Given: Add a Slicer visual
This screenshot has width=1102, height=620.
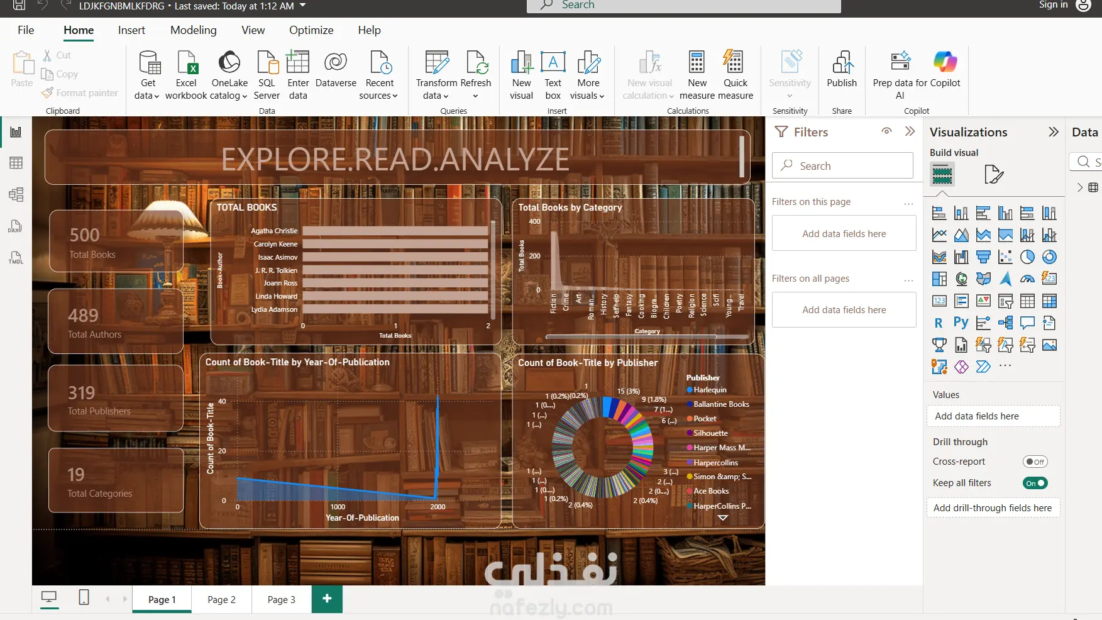Looking at the screenshot, I should [x=1005, y=301].
